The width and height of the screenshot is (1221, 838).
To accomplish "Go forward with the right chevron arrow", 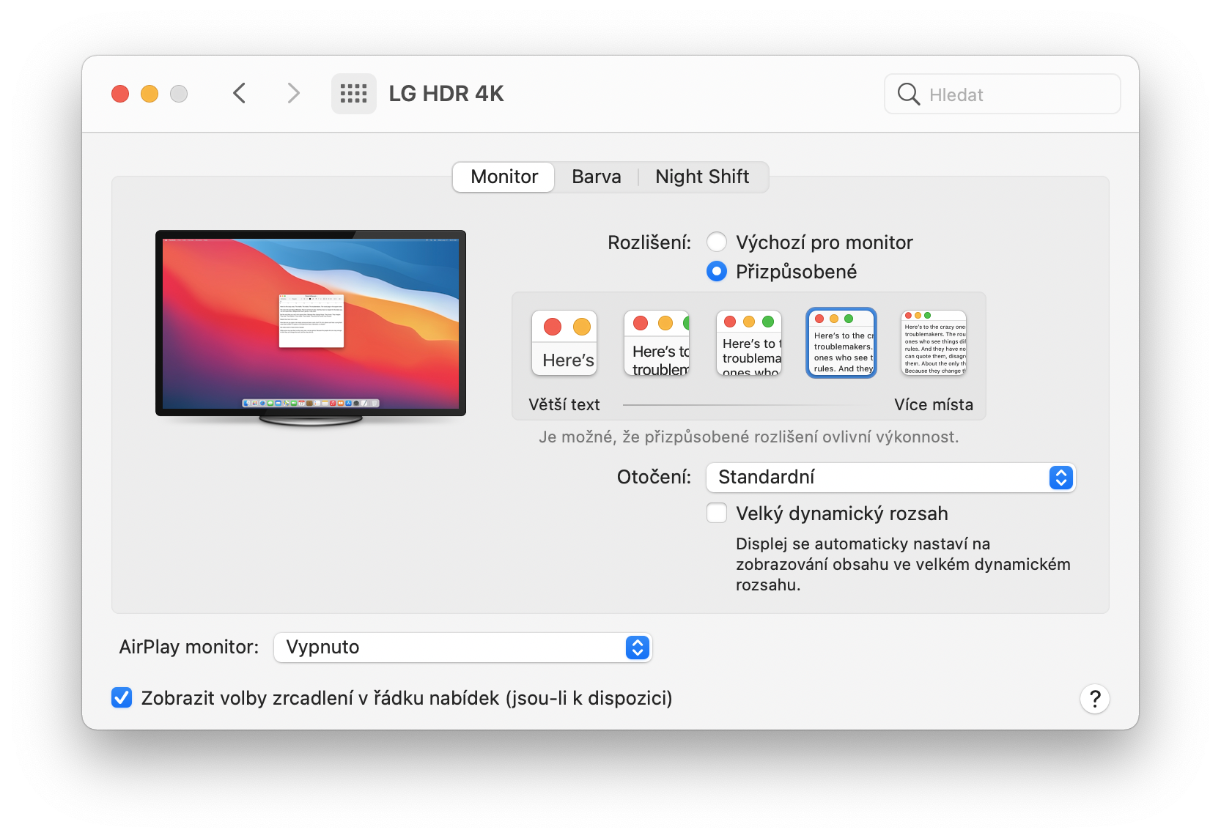I will (x=293, y=93).
